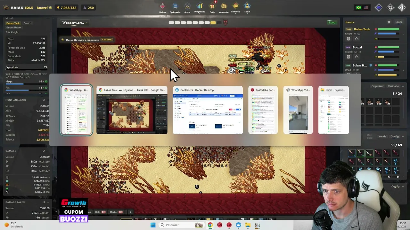Toggle the venda option in loot panel
This screenshot has height=230, width=410.
pos(383,136)
